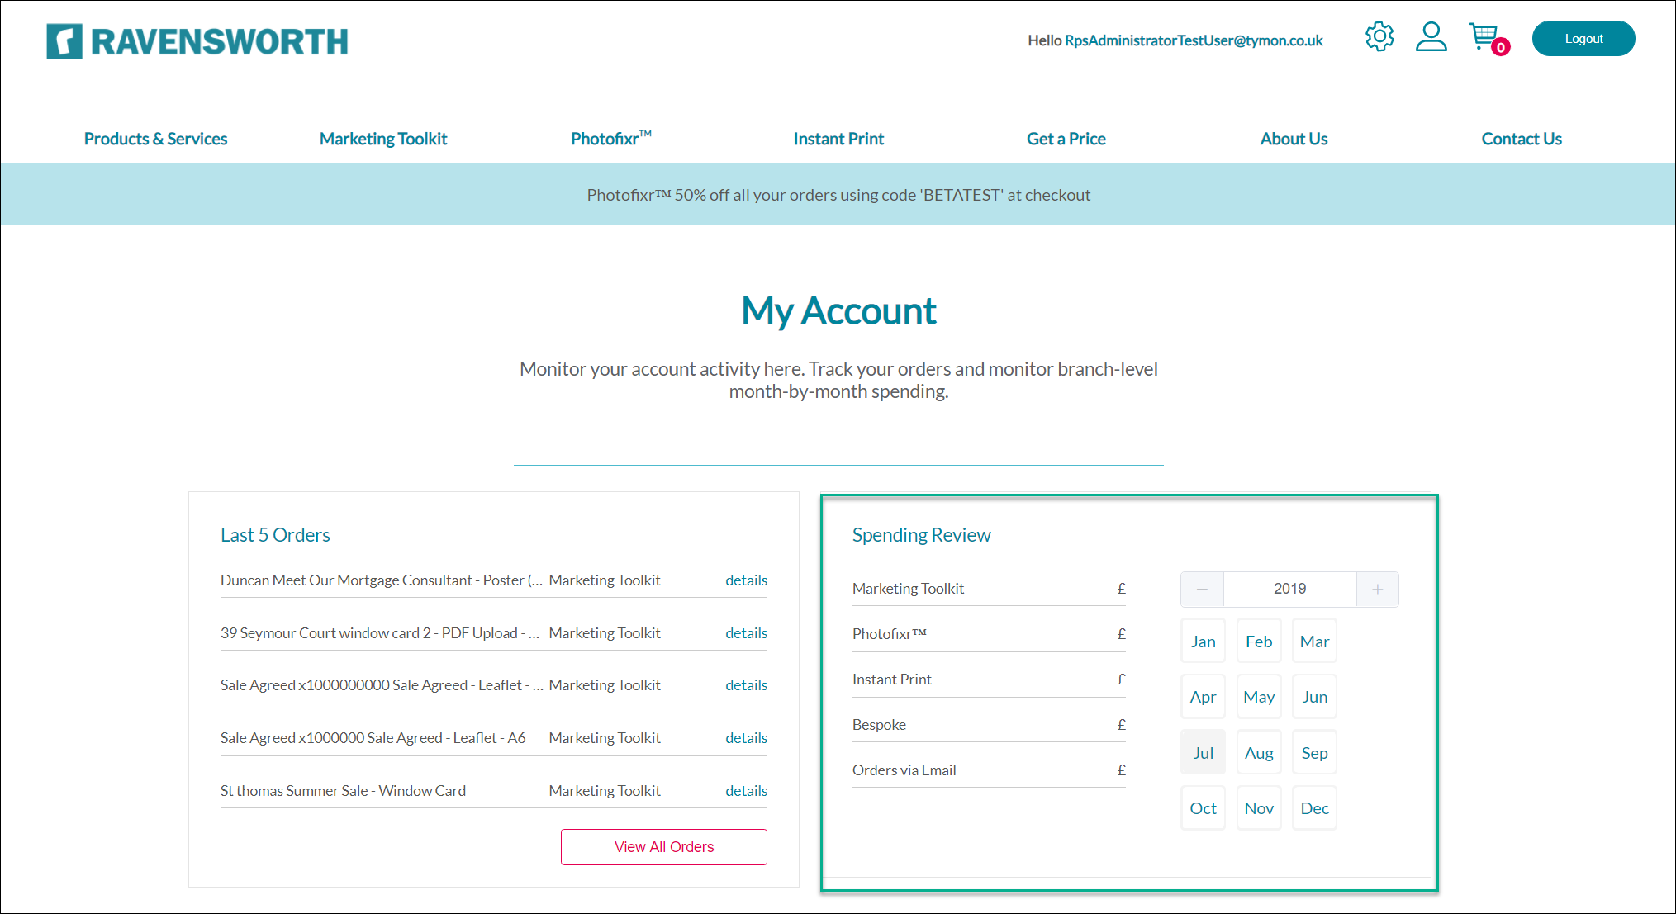Click the 2019 year field

(x=1289, y=589)
